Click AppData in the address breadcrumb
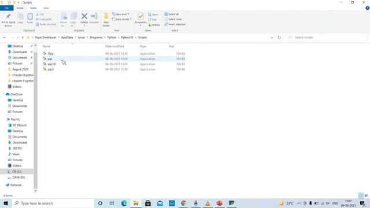The image size is (370, 208). pyautogui.click(x=67, y=38)
